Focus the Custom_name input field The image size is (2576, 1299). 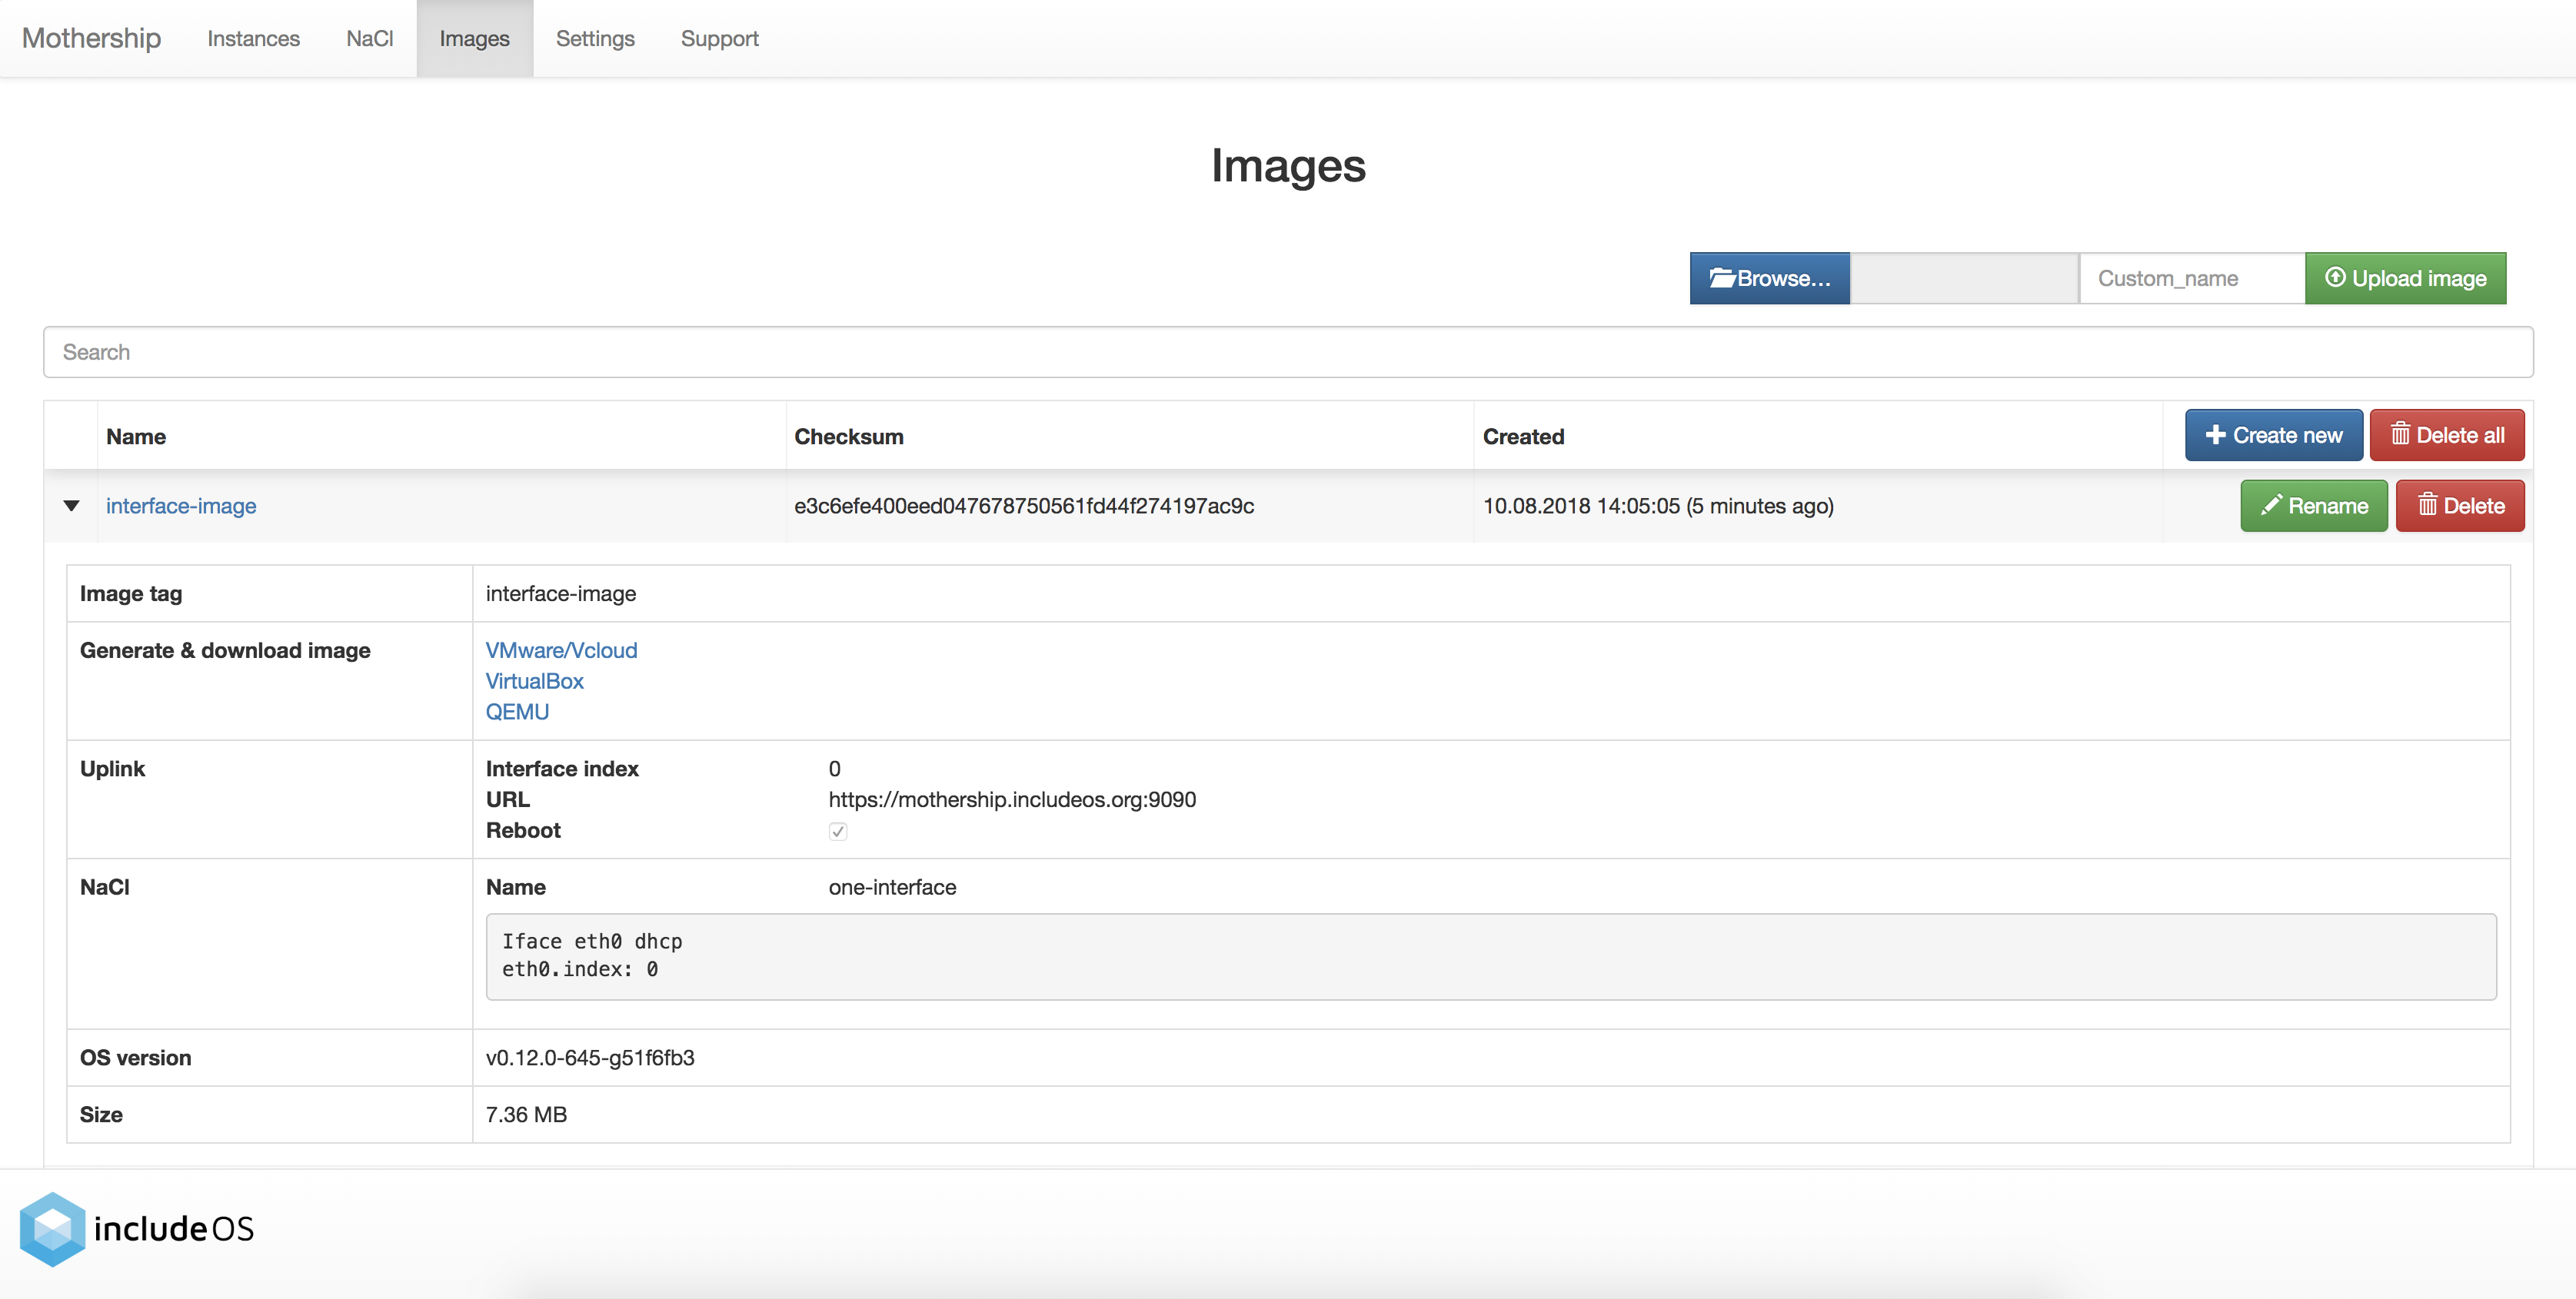click(2191, 277)
